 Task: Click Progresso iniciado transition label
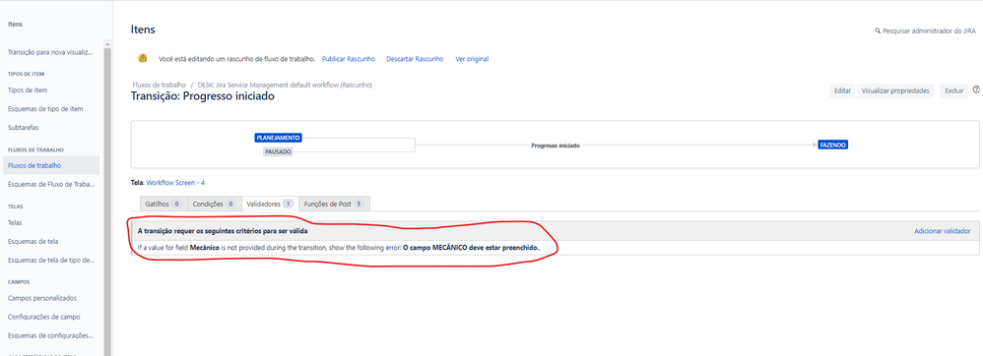[x=555, y=146]
